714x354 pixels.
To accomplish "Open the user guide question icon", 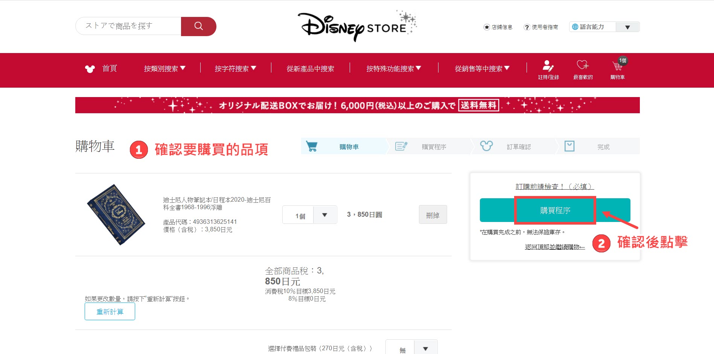I will 527,27.
